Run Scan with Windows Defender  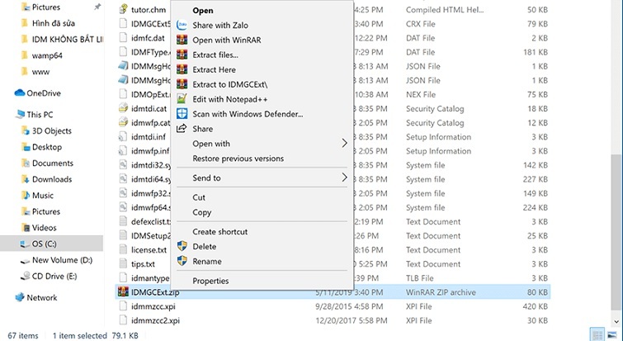click(x=248, y=114)
